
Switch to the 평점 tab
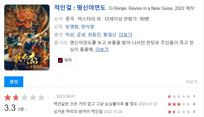[x=14, y=82]
